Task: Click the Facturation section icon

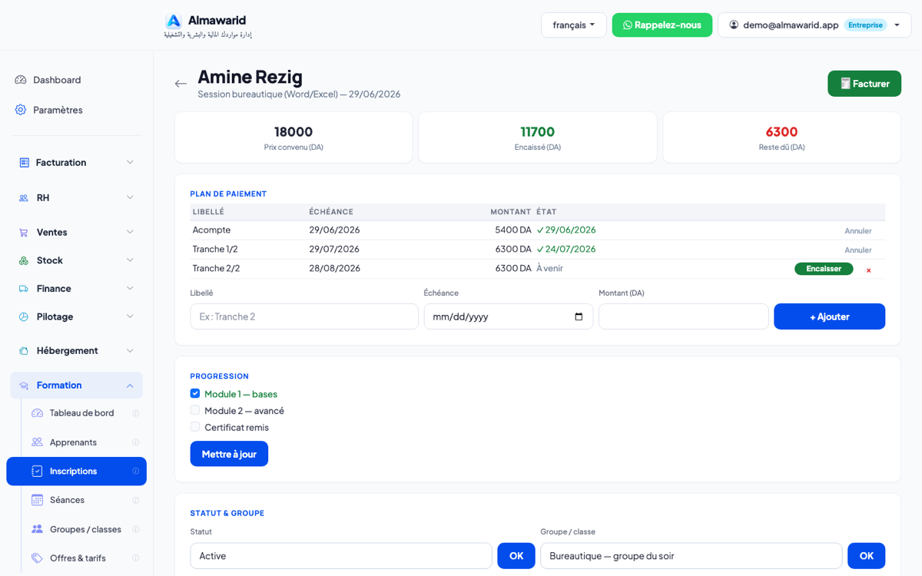Action: [24, 163]
